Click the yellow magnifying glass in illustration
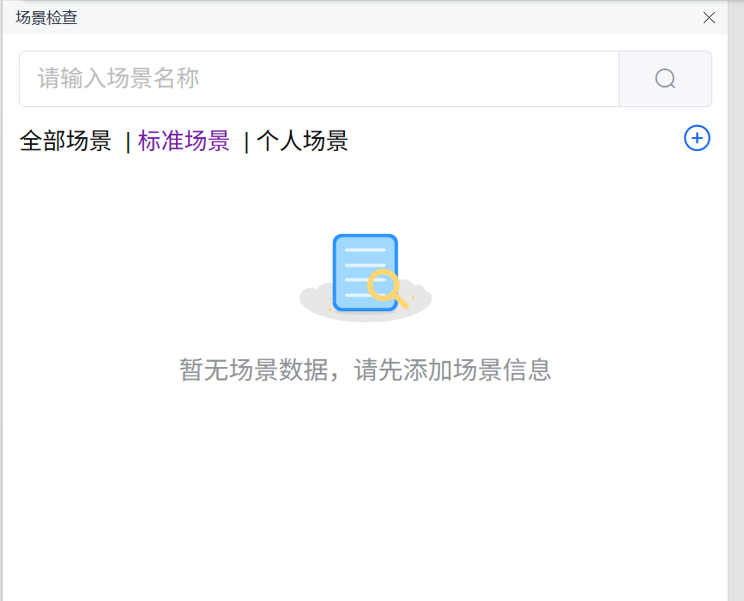The height and width of the screenshot is (601, 744). [x=384, y=285]
